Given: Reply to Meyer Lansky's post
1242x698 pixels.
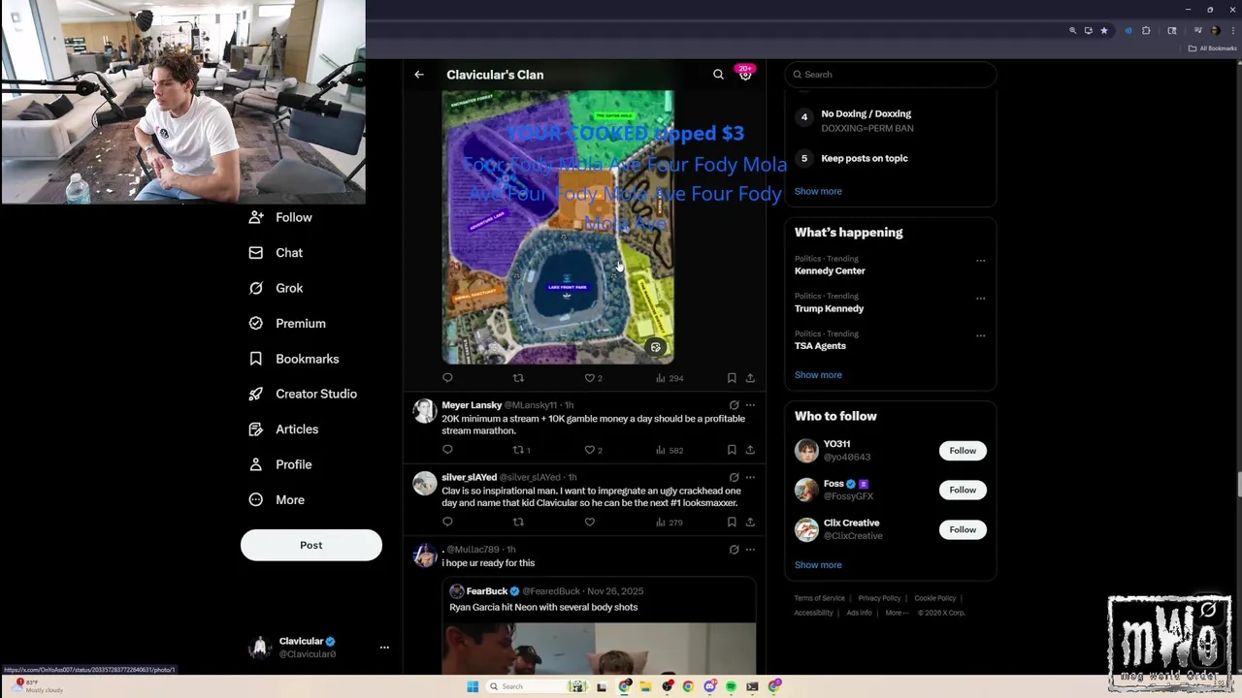Looking at the screenshot, I should tap(447, 450).
